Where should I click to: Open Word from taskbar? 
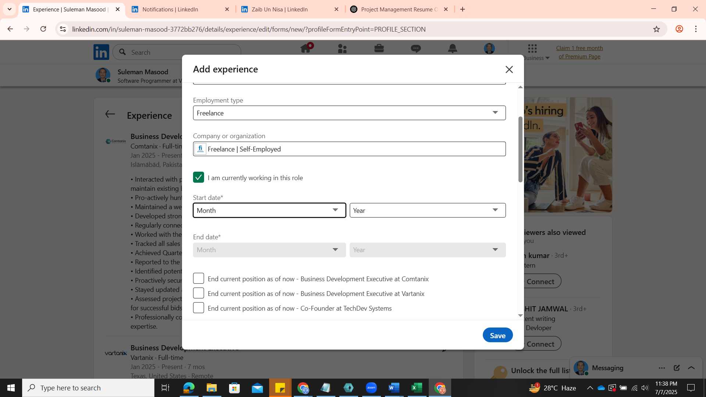tap(394, 388)
